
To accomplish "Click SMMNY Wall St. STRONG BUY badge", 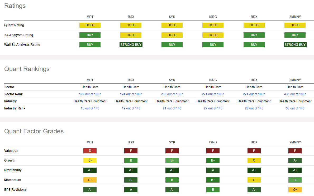I will [x=295, y=45].
